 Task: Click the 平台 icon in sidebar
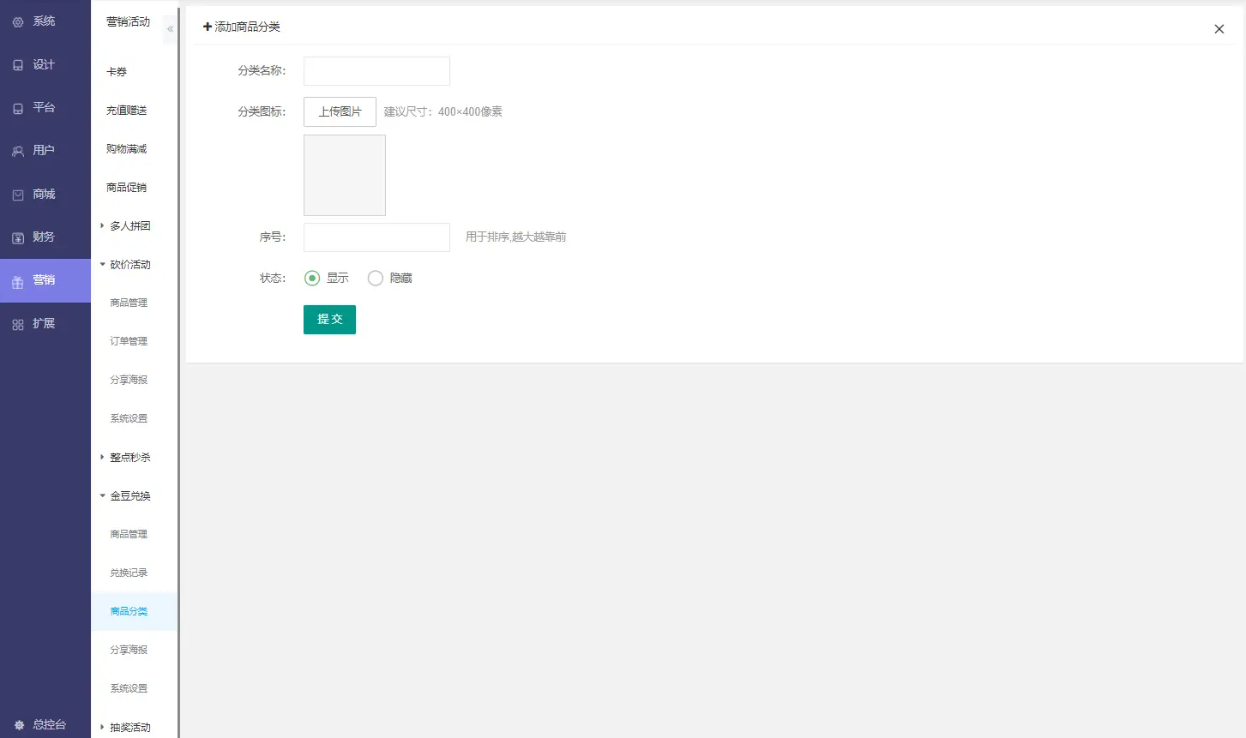[18, 109]
